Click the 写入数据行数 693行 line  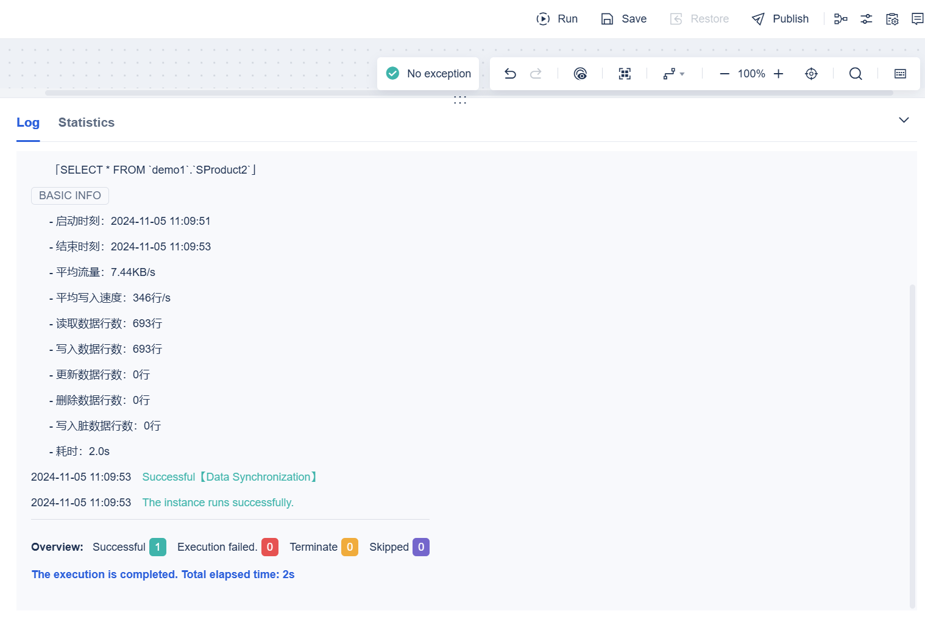(105, 349)
